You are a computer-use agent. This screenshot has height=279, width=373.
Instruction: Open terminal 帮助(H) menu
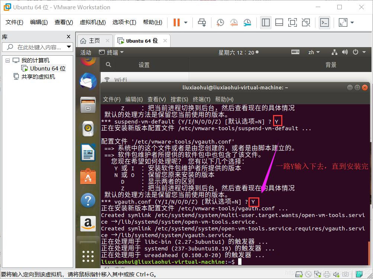point(224,99)
